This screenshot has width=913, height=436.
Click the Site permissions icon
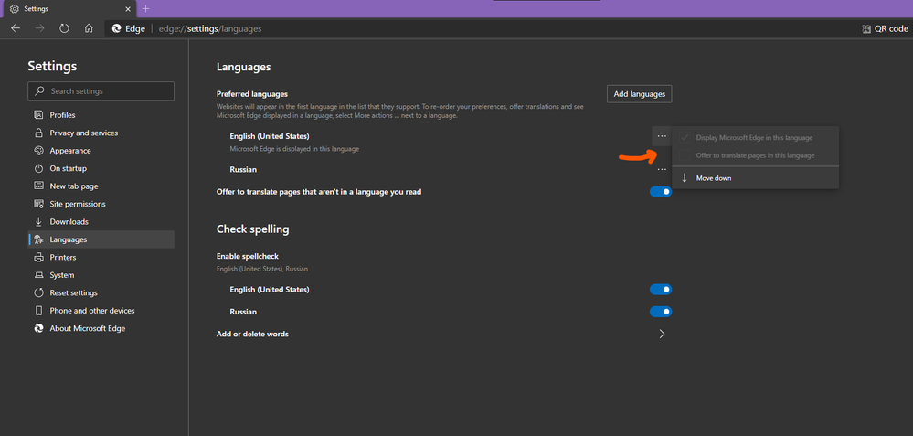point(38,204)
